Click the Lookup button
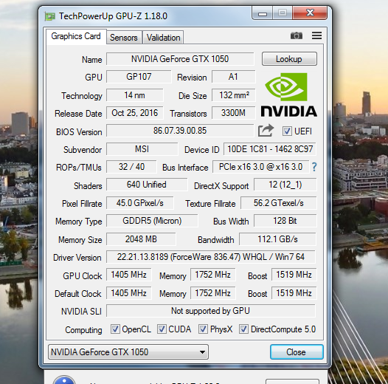The image size is (388, 384). coord(289,59)
